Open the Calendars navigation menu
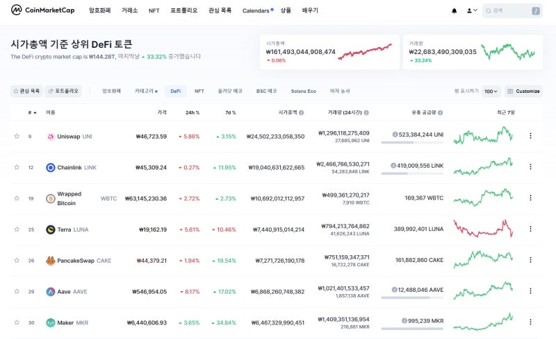The width and height of the screenshot is (556, 339). [x=257, y=10]
